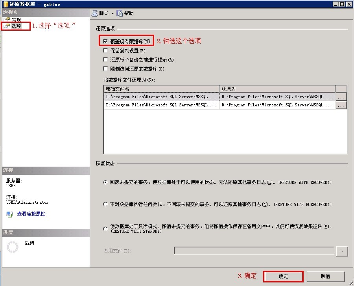This screenshot has height=286, width=354.
Task: Open the 脚本 dropdown arrow
Action: (112, 13)
